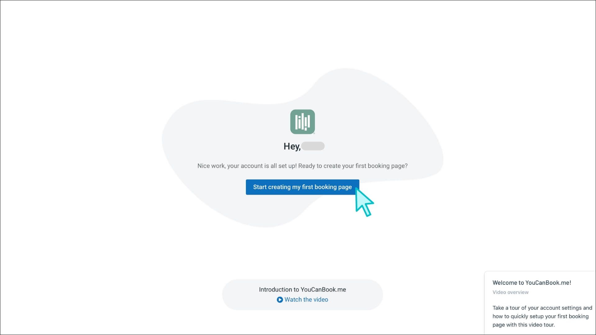Click the rounded grey Introduction pill background

[x=239, y=295]
